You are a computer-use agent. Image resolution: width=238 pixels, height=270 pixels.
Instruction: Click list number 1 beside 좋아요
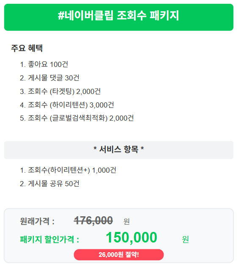point(23,65)
